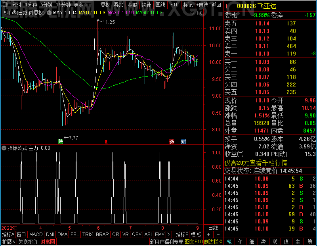Expand the 指标公式 indicator dropdown arrow
The width and height of the screenshot is (317, 246).
tap(4, 148)
